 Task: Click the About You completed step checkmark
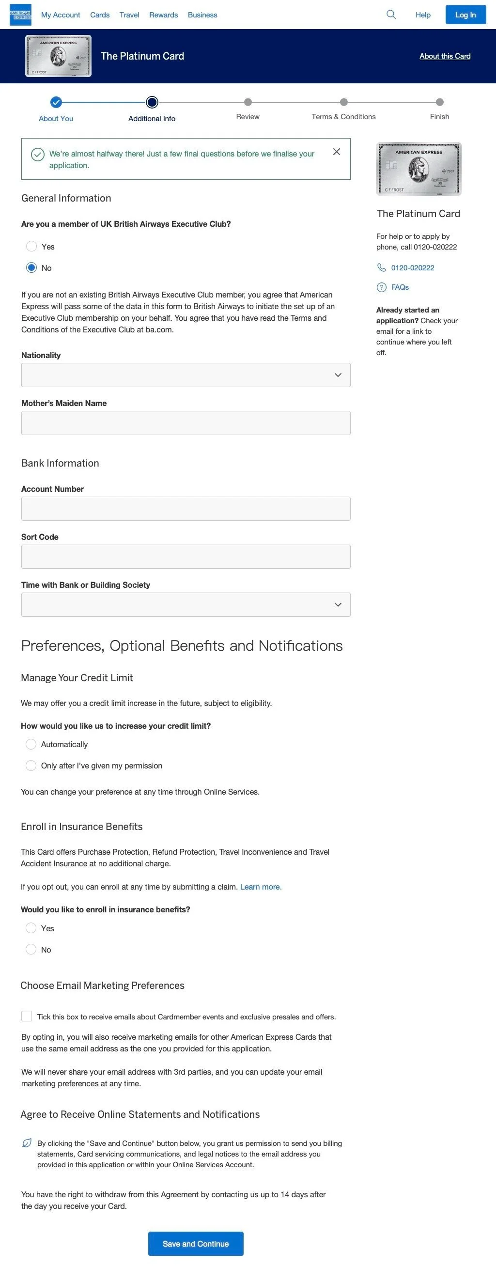[56, 102]
